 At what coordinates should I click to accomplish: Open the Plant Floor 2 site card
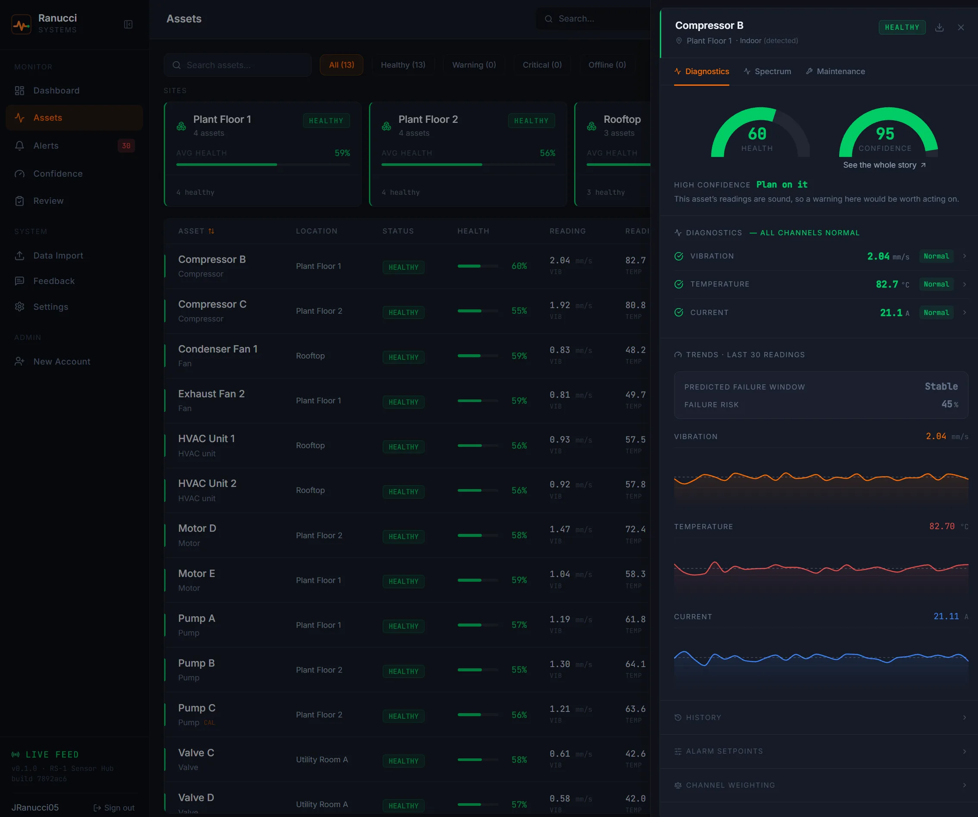[468, 154]
